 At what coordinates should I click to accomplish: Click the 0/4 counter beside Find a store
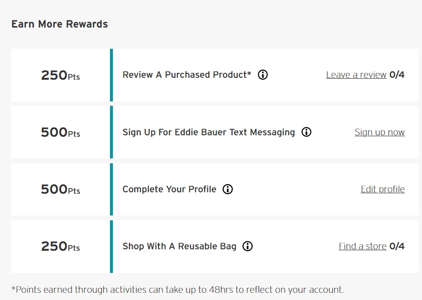(397, 246)
